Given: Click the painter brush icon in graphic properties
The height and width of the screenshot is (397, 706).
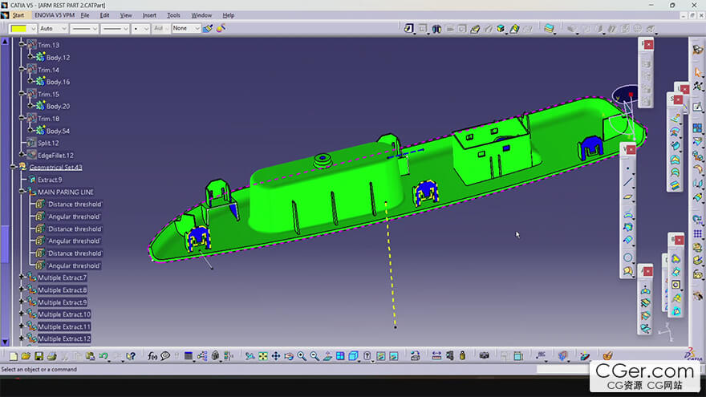Looking at the screenshot, I should click(x=207, y=28).
